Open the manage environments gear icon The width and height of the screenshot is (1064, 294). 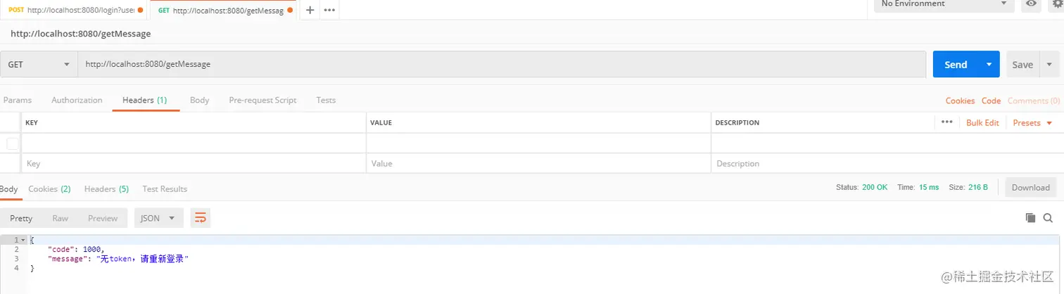click(x=1056, y=4)
